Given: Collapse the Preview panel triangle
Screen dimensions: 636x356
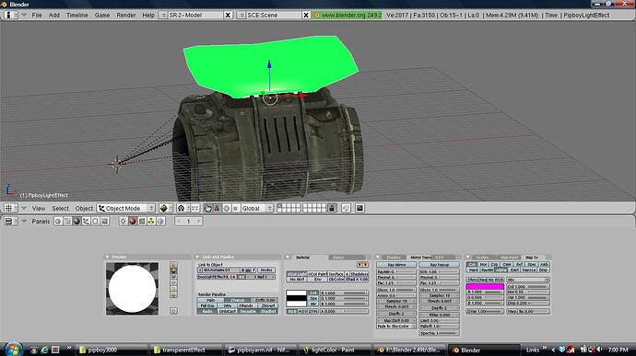Looking at the screenshot, I should click(x=108, y=258).
